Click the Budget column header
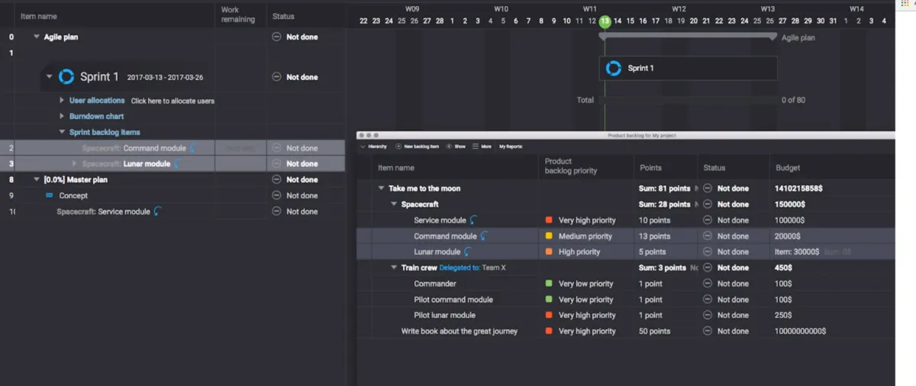 pyautogui.click(x=788, y=168)
